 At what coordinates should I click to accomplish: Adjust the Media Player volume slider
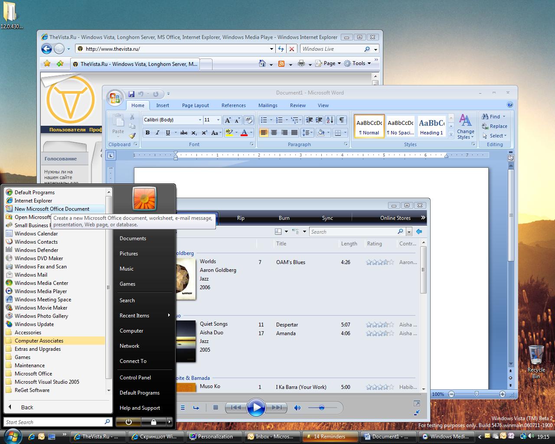click(x=322, y=408)
